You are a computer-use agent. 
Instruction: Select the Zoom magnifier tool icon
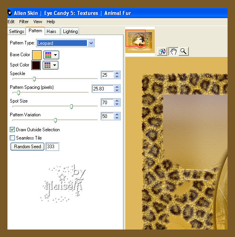(x=184, y=51)
